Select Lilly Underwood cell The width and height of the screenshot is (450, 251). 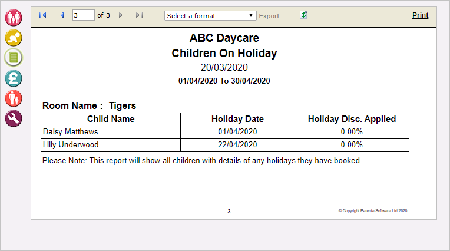click(111, 145)
